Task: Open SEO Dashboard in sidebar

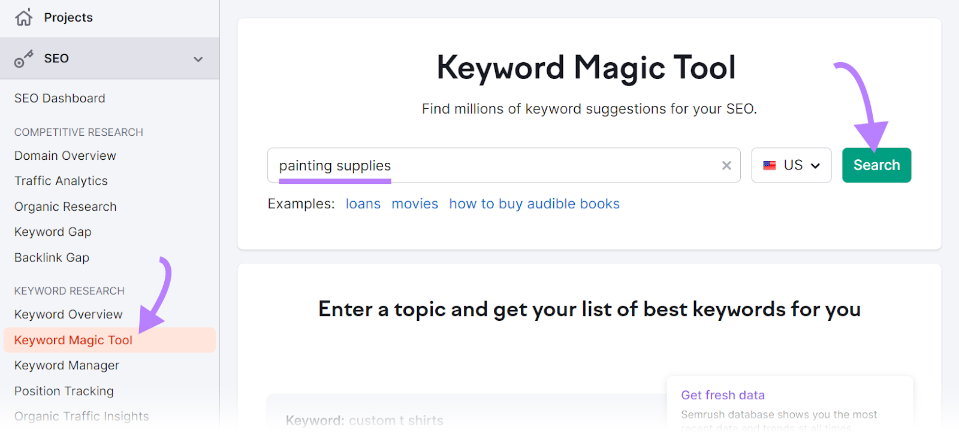Action: (60, 98)
